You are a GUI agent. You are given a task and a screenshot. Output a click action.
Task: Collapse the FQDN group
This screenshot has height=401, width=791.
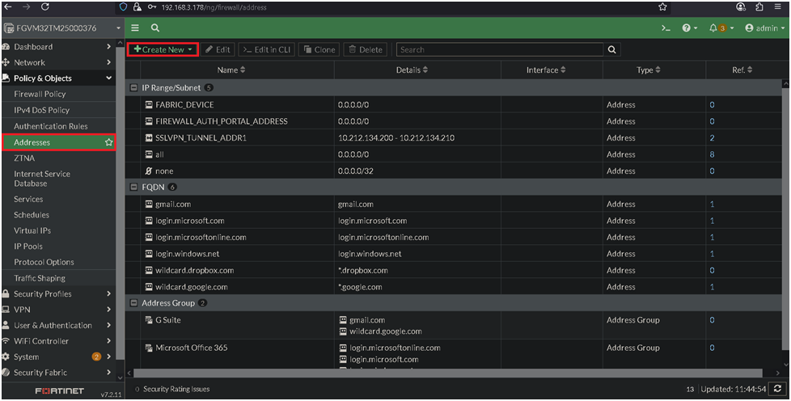click(x=133, y=187)
